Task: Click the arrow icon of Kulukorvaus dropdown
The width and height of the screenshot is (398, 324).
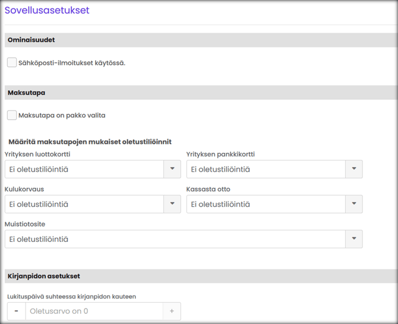Action: point(172,204)
